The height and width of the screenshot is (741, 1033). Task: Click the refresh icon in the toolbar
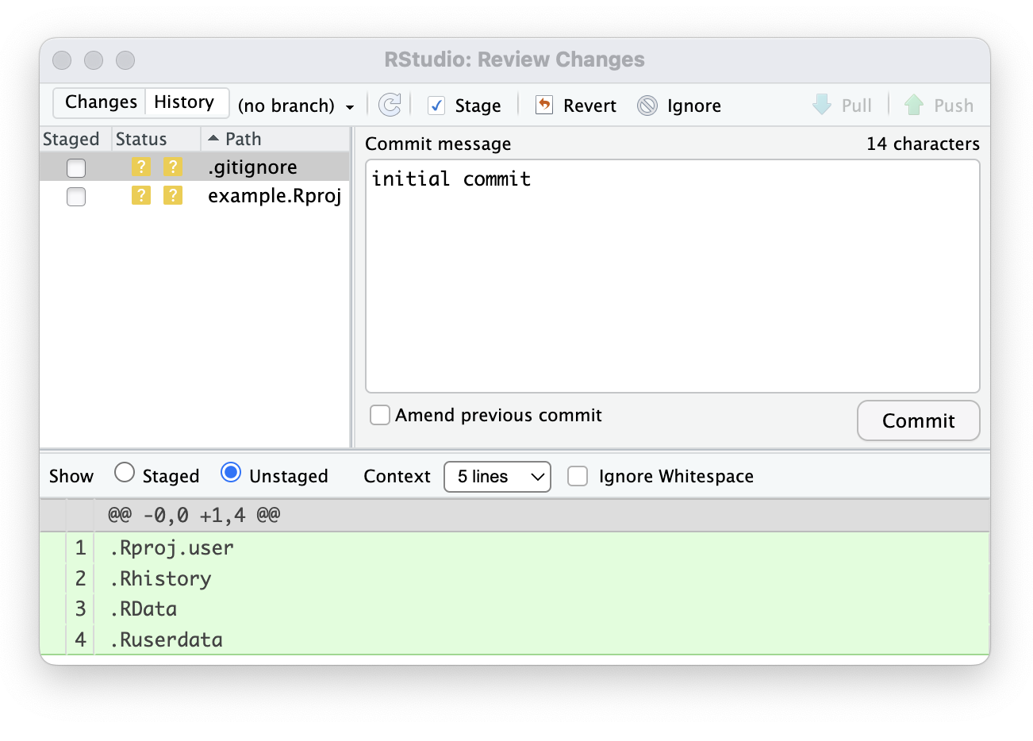point(390,105)
